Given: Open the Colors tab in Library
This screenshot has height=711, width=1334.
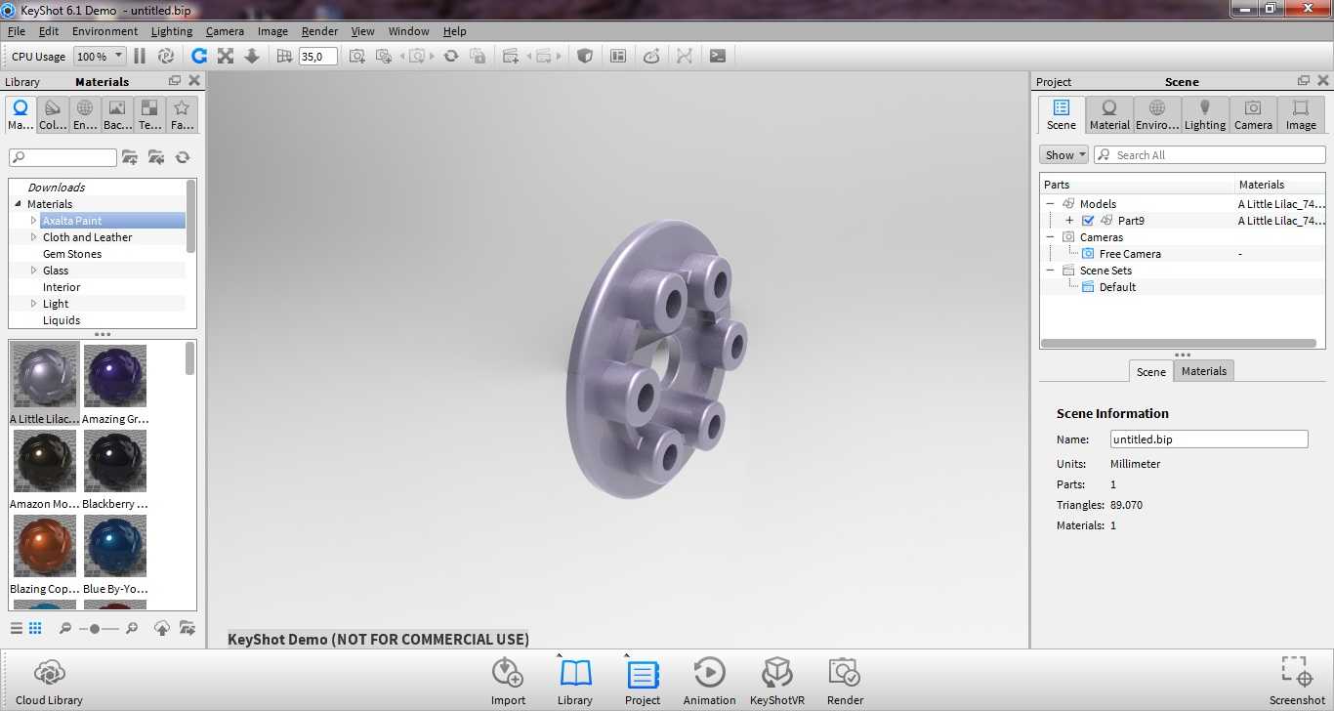Looking at the screenshot, I should pyautogui.click(x=53, y=114).
